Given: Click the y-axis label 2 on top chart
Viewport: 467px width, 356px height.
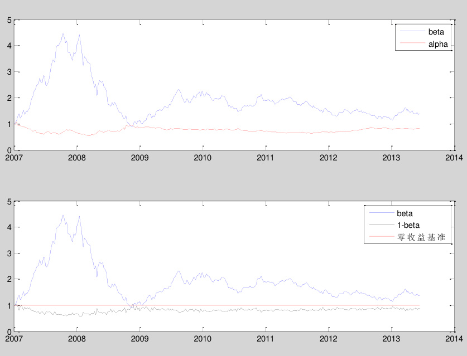Looking at the screenshot, I should point(8,98).
